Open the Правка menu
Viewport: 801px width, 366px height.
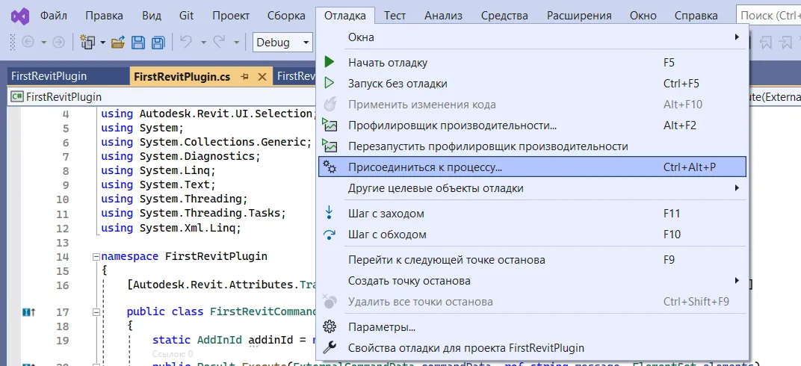tap(104, 16)
